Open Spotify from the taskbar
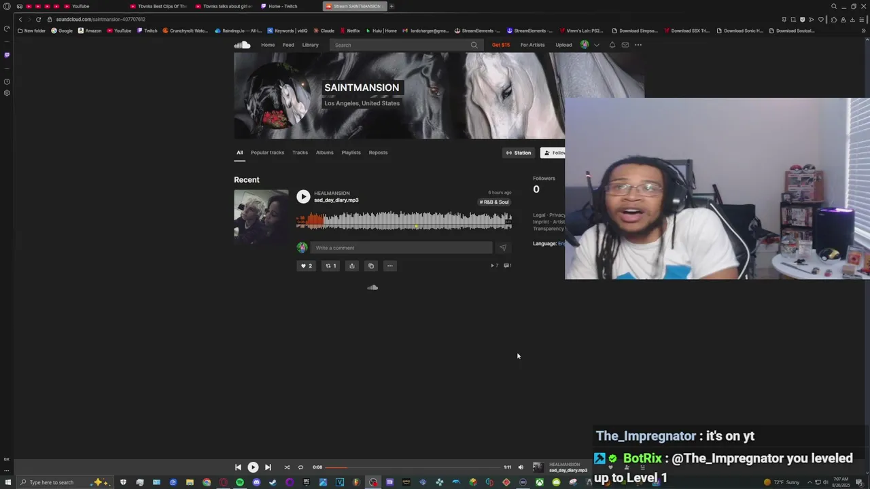The image size is (870, 489). [240, 482]
